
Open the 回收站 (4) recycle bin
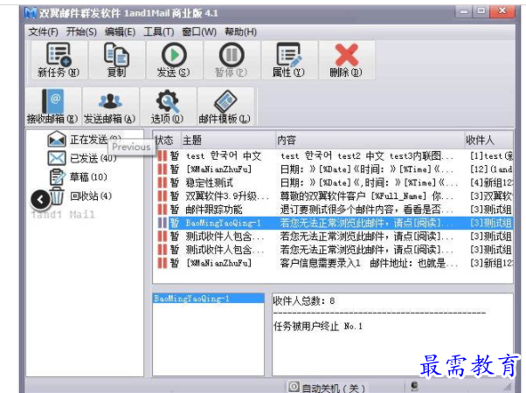tap(80, 196)
